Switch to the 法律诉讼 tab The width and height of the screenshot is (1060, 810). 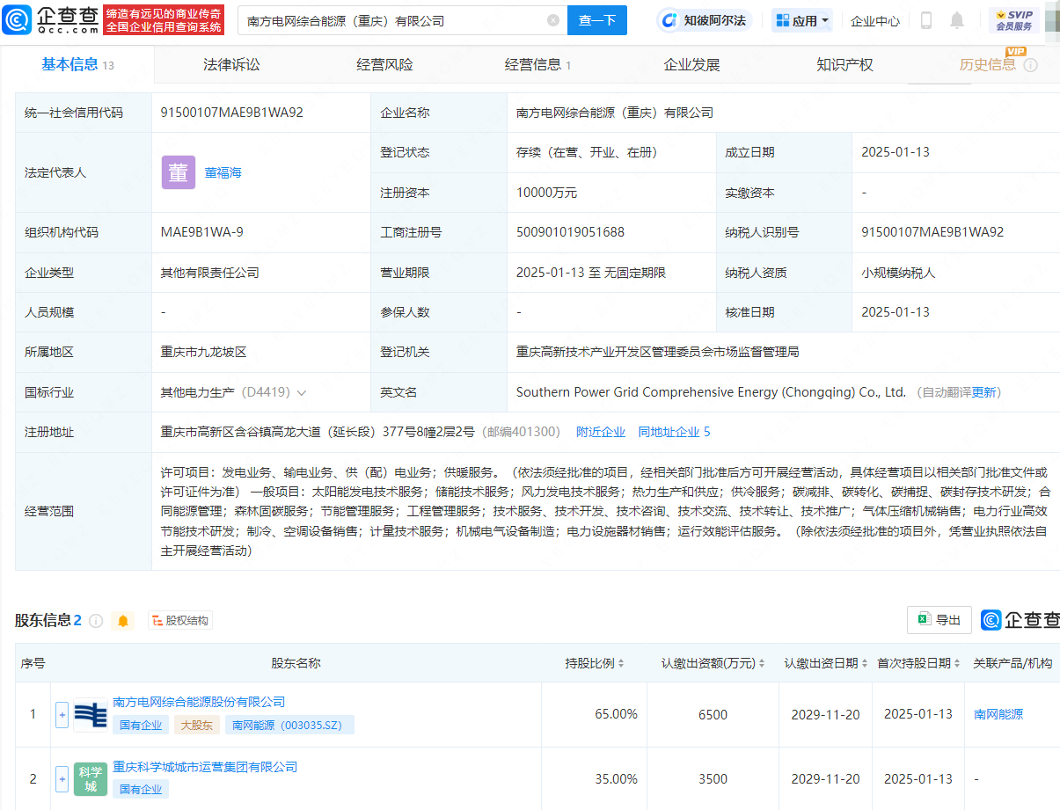[231, 64]
